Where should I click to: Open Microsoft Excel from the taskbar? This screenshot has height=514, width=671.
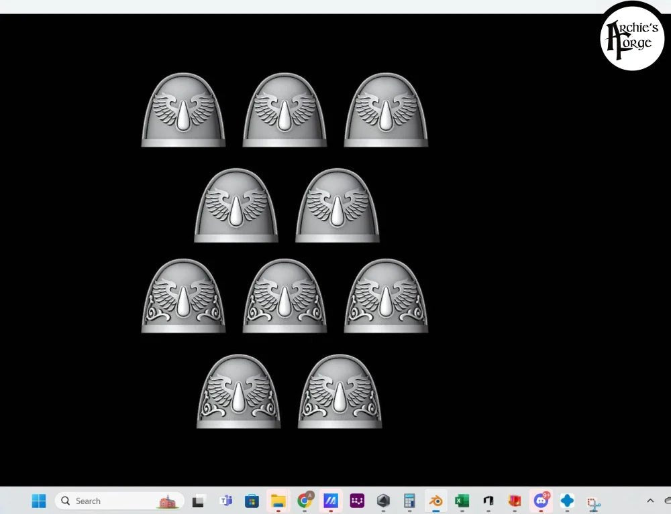462,501
